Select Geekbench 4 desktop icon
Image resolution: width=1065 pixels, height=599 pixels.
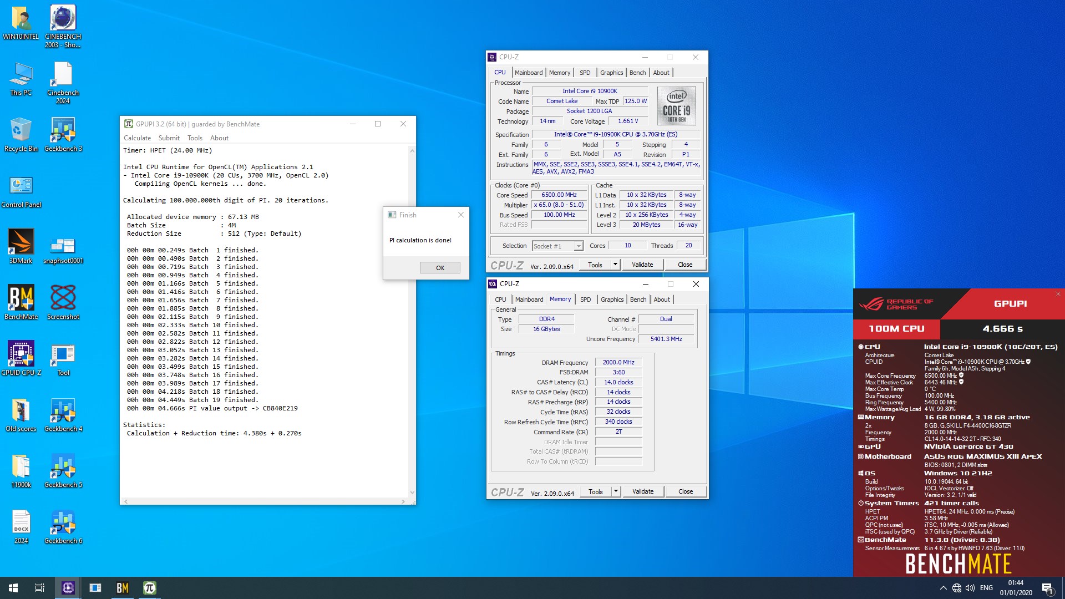63,415
